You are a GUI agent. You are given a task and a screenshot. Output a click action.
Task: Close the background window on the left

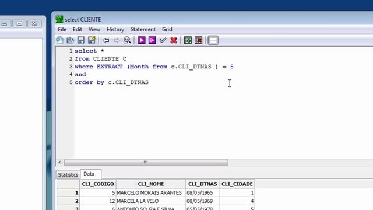pos(34,23)
